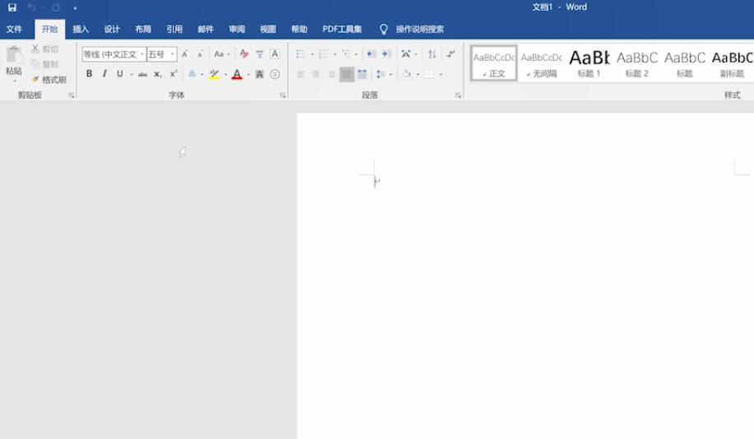Viewport: 754px width, 439px height.
Task: Apply the 无间隔 (No Spacing) style
Action: click(x=542, y=63)
